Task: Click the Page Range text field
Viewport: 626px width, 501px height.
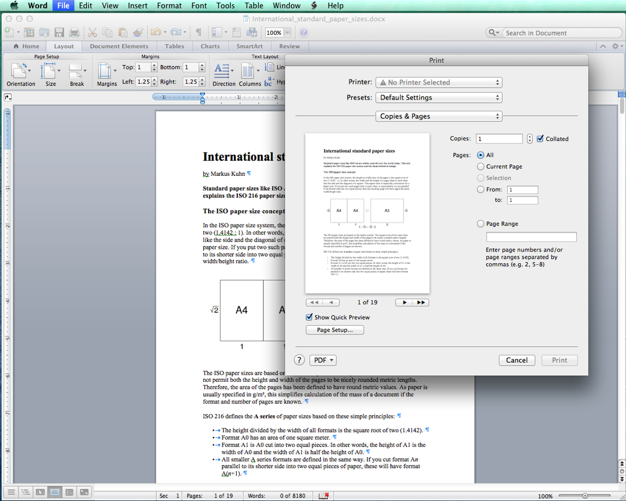Action: [x=531, y=237]
